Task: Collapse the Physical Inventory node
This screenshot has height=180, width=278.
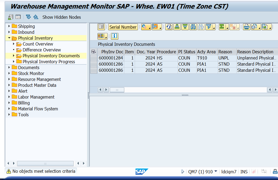Action: coord(9,38)
